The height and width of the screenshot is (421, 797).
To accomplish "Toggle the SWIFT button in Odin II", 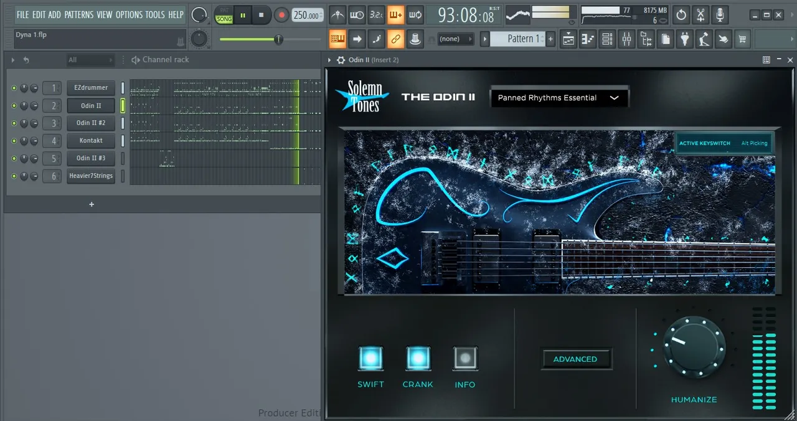I will (370, 358).
